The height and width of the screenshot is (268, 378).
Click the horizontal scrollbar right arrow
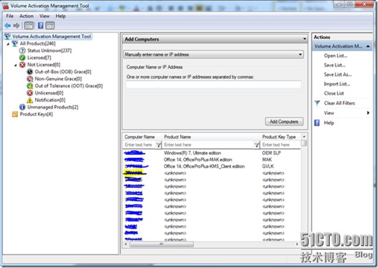(x=297, y=244)
